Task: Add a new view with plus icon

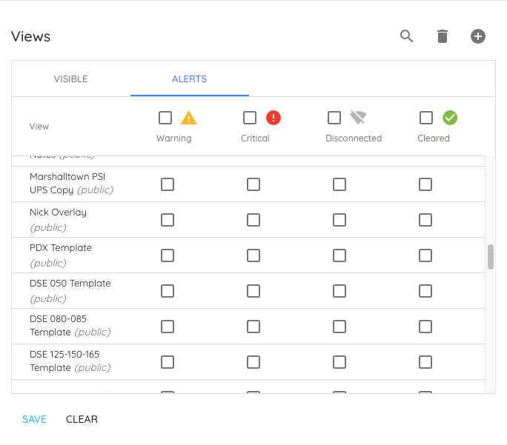Action: click(x=478, y=36)
